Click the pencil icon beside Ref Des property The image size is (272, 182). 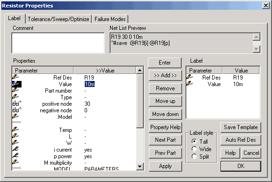tap(15, 77)
